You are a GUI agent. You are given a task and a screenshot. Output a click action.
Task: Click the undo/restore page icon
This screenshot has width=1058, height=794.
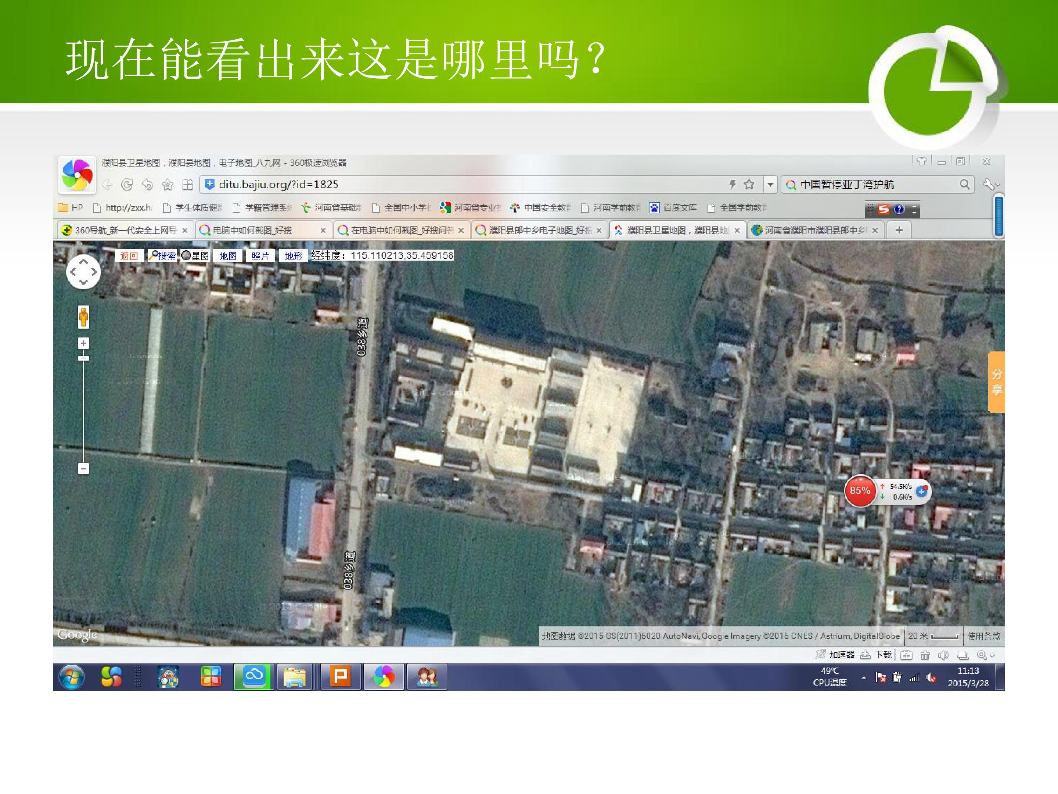pyautogui.click(x=147, y=185)
